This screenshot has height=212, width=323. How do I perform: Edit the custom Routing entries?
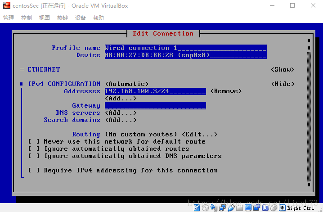(200, 135)
